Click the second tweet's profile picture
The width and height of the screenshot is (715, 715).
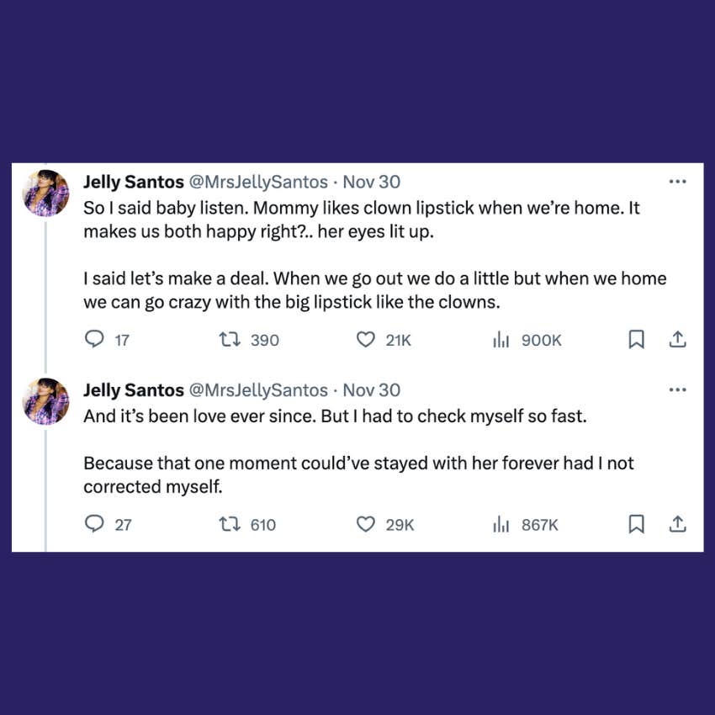click(x=45, y=400)
